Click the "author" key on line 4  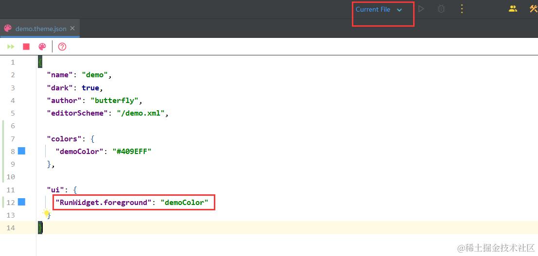point(64,101)
